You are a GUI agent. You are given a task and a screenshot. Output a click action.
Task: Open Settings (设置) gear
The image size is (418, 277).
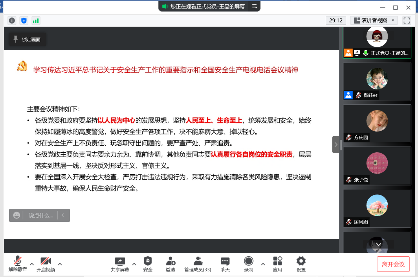301,264
